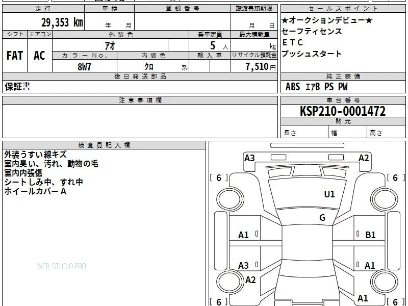The width and height of the screenshot is (408, 306).
Task: Select the アオ exterior color value
Action: (110, 45)
